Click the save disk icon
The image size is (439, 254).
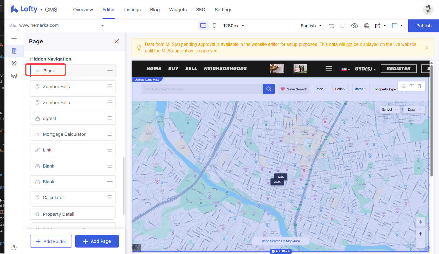pos(394,26)
